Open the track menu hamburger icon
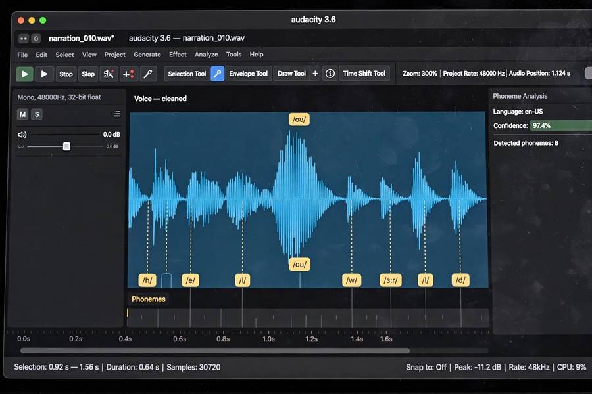This screenshot has width=592, height=394. 117,114
